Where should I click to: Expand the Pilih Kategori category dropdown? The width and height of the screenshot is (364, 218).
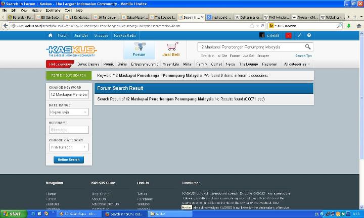point(69,147)
